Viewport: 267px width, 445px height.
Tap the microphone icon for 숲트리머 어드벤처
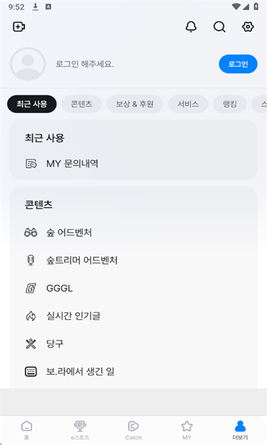(x=30, y=260)
